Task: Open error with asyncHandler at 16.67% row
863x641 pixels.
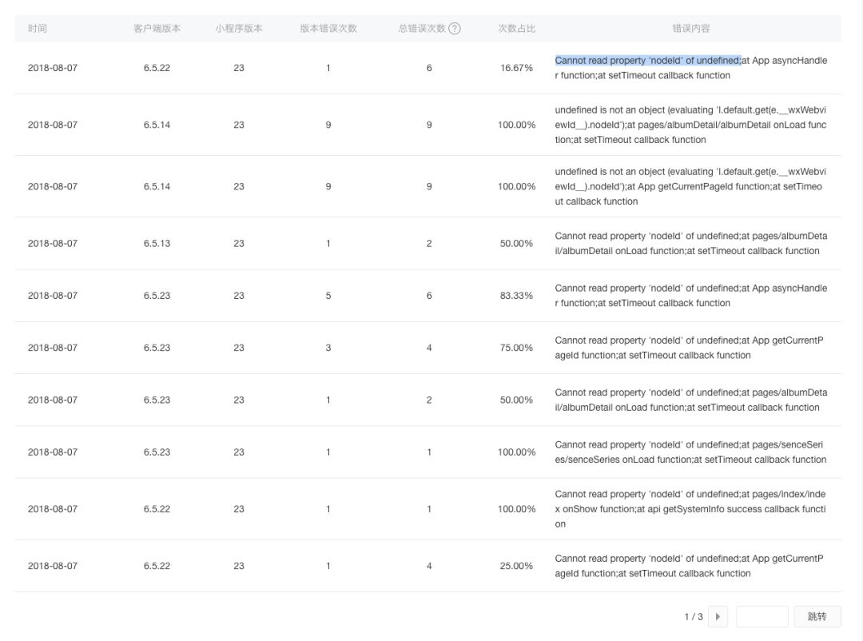Action: [690, 68]
